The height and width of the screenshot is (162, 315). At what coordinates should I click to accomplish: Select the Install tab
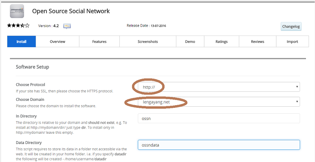[x=22, y=42]
